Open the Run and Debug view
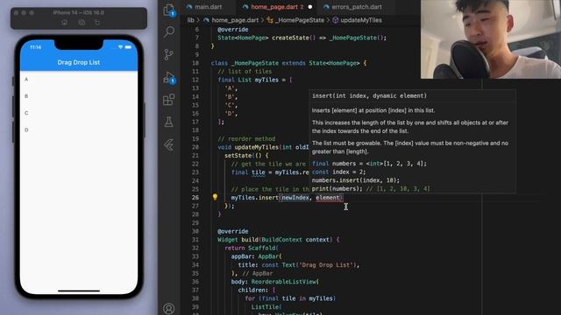Image resolution: width=561 pixels, height=315 pixels. click(169, 77)
